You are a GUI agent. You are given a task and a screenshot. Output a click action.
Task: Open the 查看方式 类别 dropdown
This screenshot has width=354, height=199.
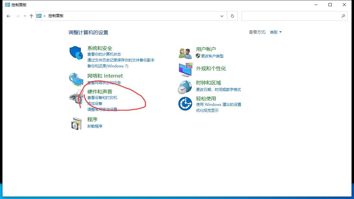click(275, 32)
